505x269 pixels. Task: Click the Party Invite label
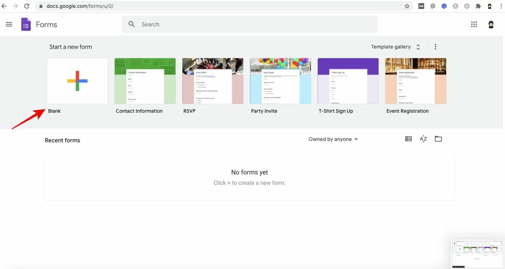tap(264, 111)
